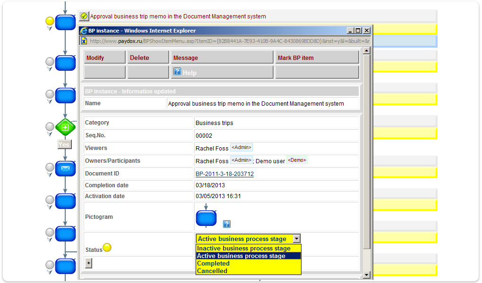Click the Modify button
This screenshot has height=283, width=482.
coord(104,58)
